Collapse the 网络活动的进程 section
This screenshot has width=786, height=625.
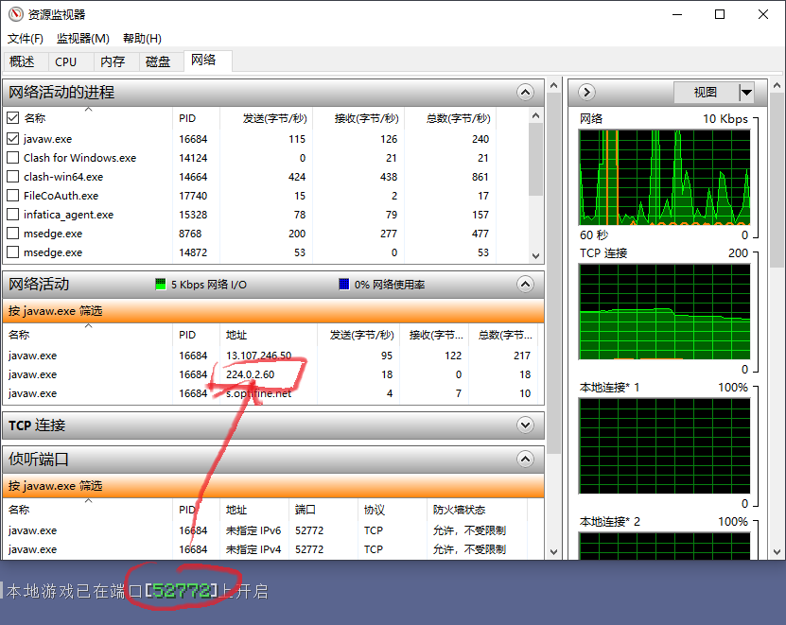pos(525,92)
